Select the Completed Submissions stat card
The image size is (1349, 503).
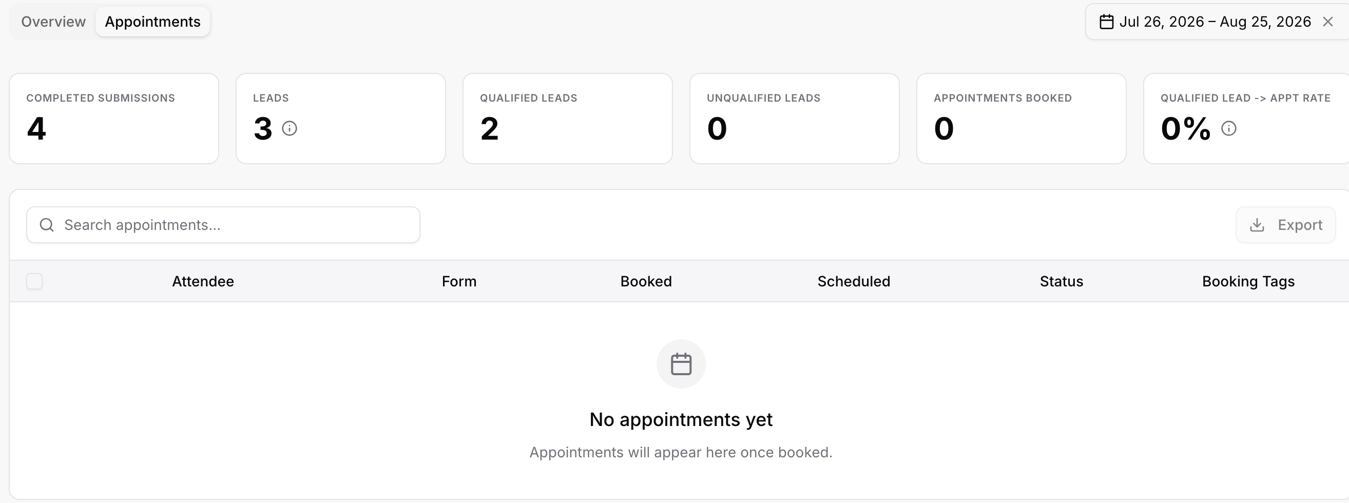pyautogui.click(x=113, y=119)
